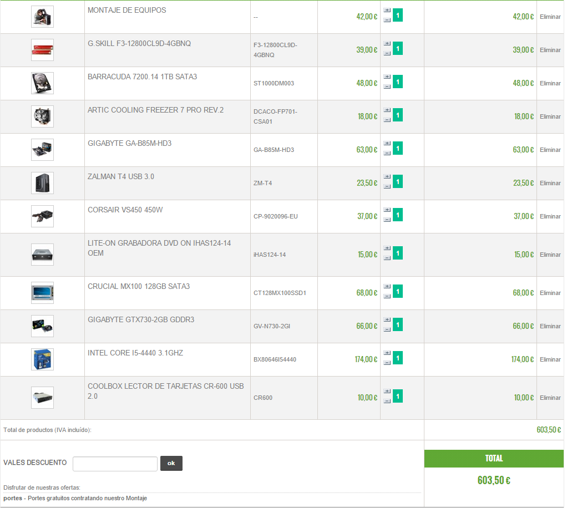This screenshot has height=508, width=567.
Task: Open INTEL CORE I5-4440 3.1GHZ product name
Action: pyautogui.click(x=135, y=353)
